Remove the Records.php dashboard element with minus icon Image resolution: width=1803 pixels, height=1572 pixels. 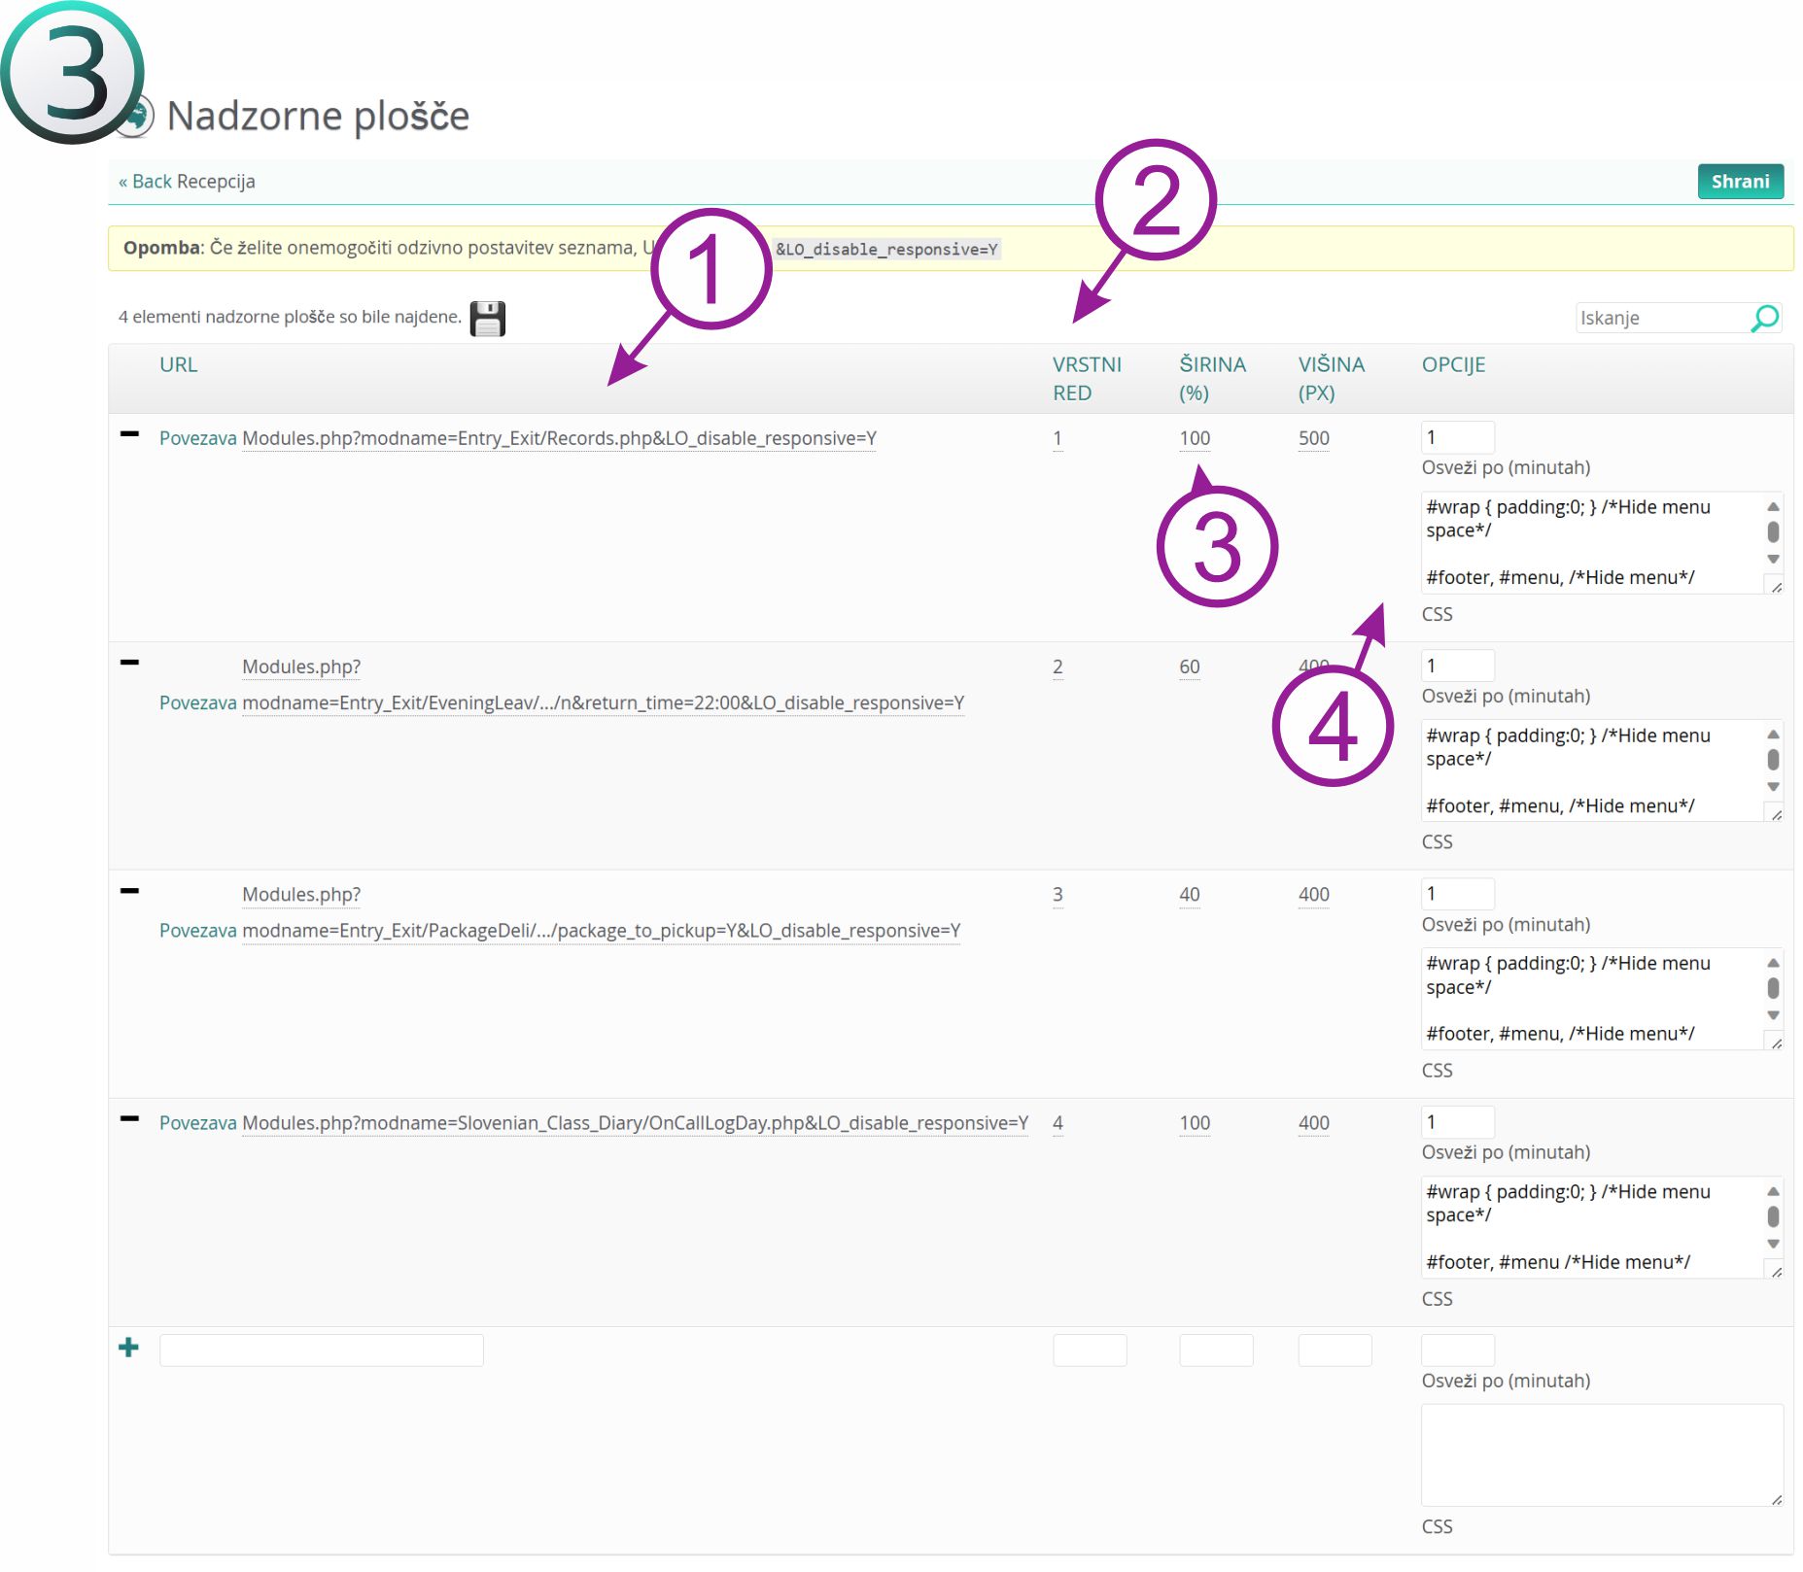[x=129, y=434]
